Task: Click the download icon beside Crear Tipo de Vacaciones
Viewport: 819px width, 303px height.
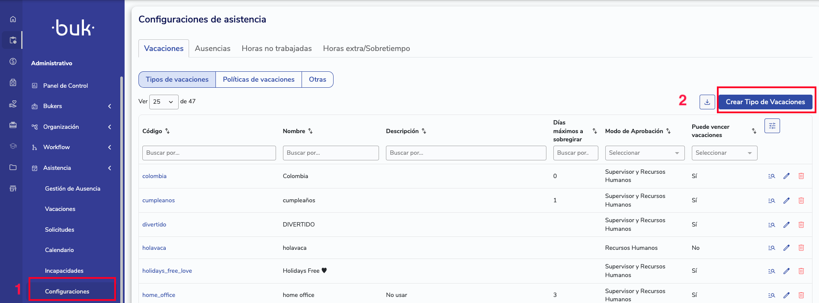Action: (707, 102)
